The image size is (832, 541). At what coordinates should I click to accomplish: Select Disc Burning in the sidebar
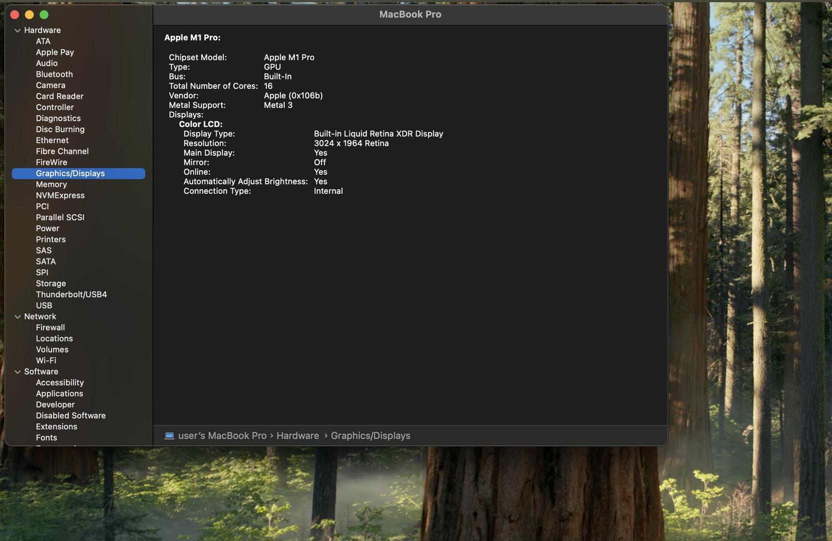point(60,129)
